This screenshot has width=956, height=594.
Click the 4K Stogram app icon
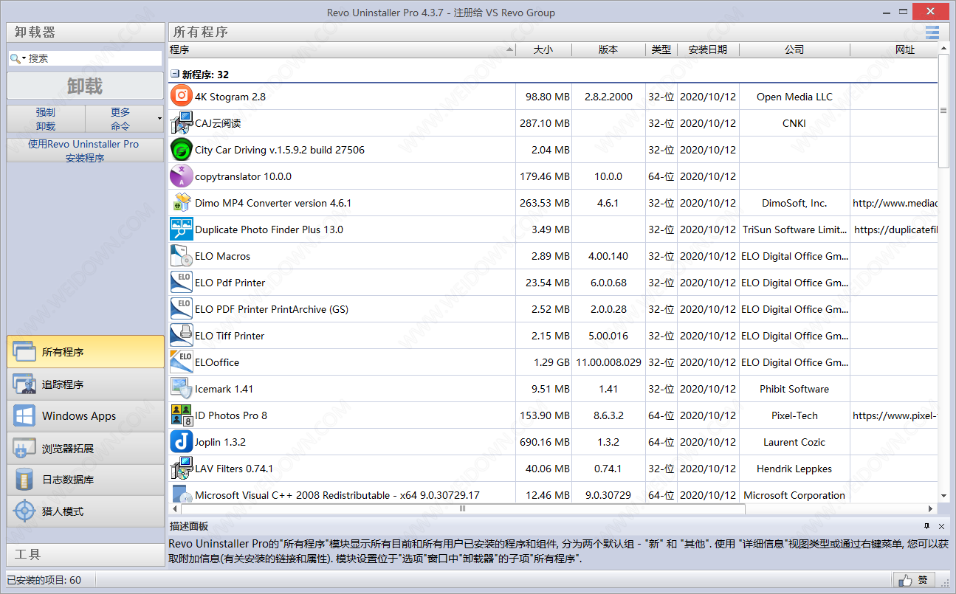pos(181,96)
